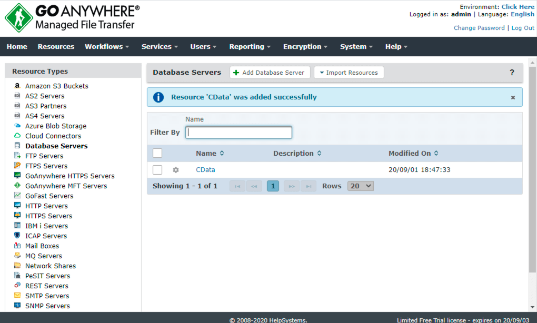Viewport: 537px width, 323px height.
Task: Click the ICAP Servers shield icon
Action: (x=17, y=235)
